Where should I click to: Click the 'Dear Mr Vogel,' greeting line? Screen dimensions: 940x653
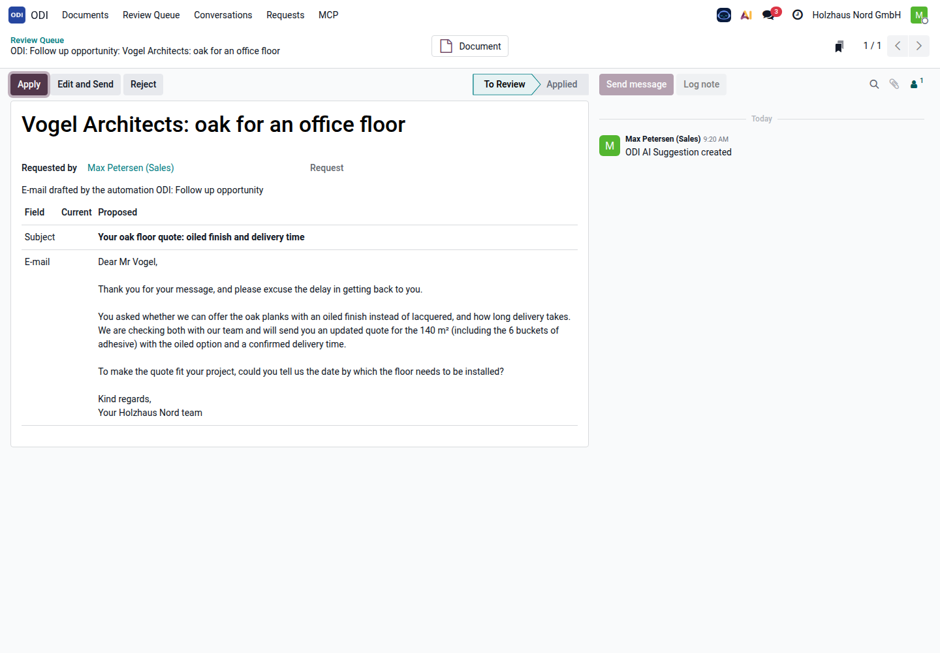point(128,262)
